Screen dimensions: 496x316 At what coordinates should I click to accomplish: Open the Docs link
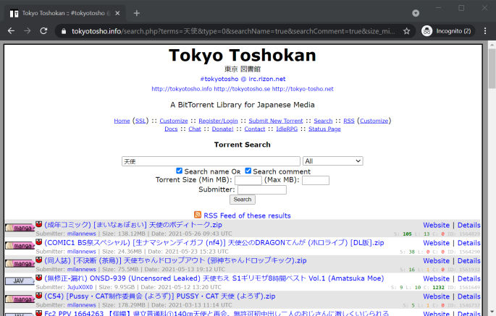click(x=171, y=129)
